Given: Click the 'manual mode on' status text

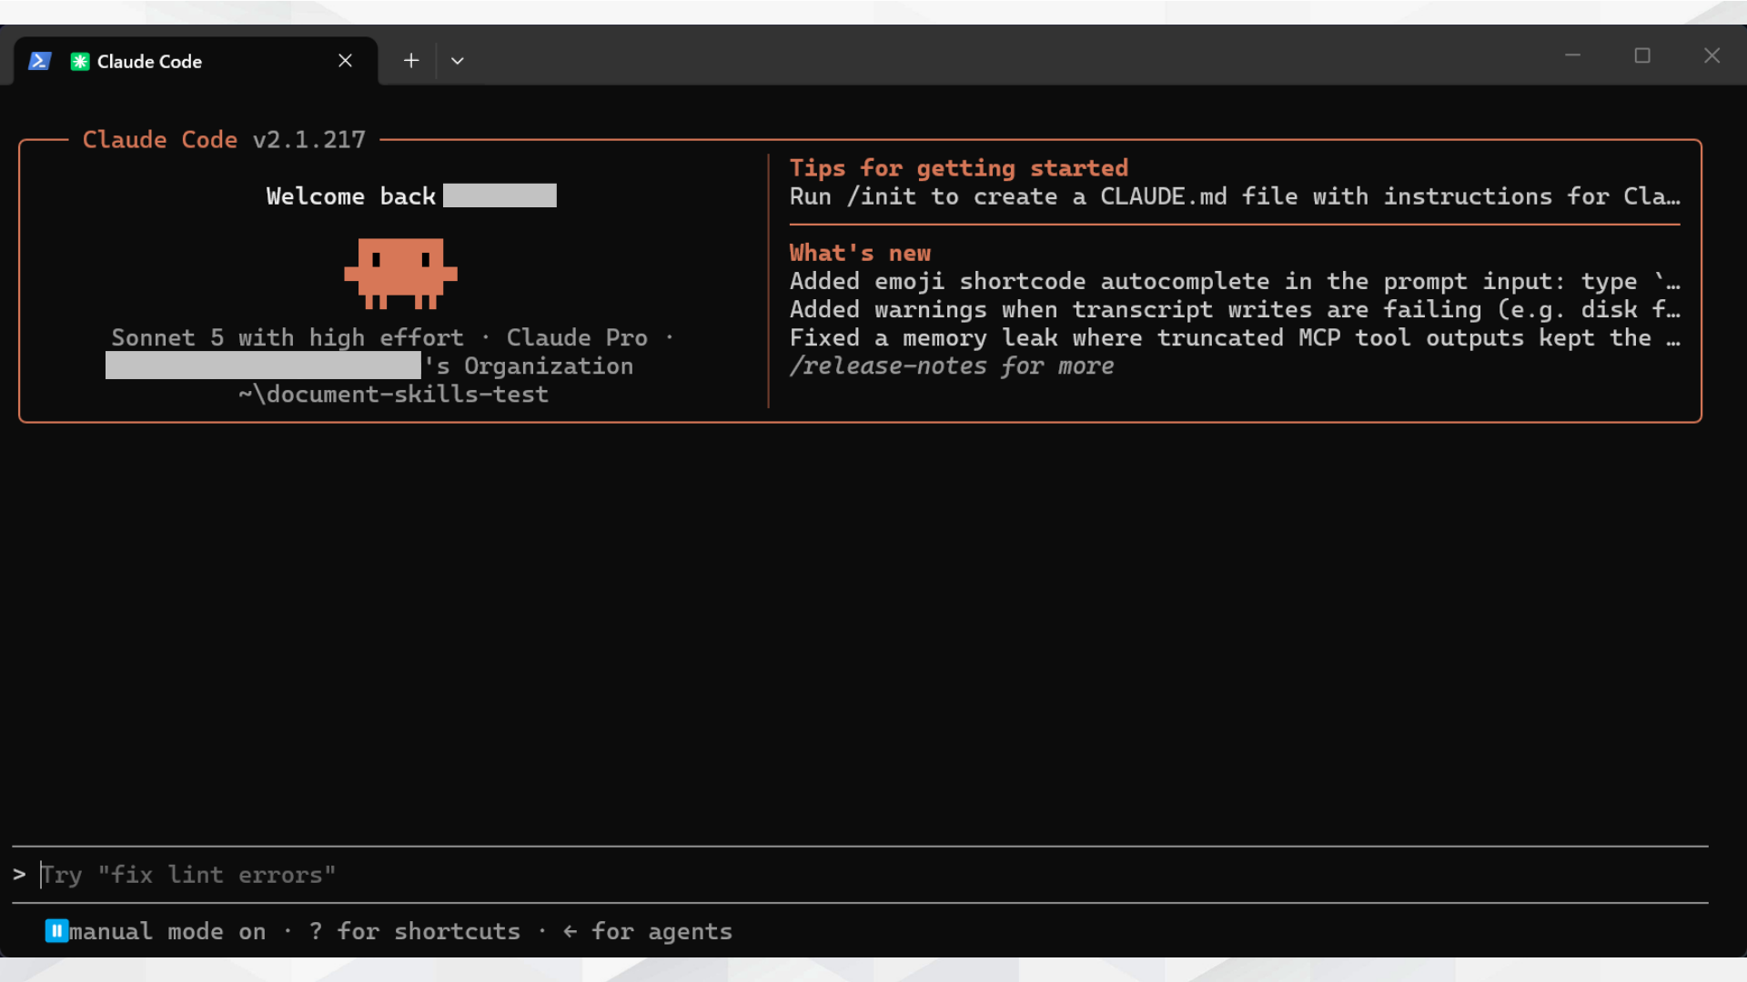Looking at the screenshot, I should [x=167, y=932].
